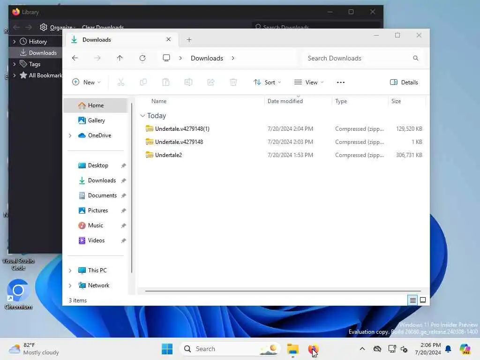The width and height of the screenshot is (480, 360).
Task: Close the Downloads tab
Action: [169, 39]
